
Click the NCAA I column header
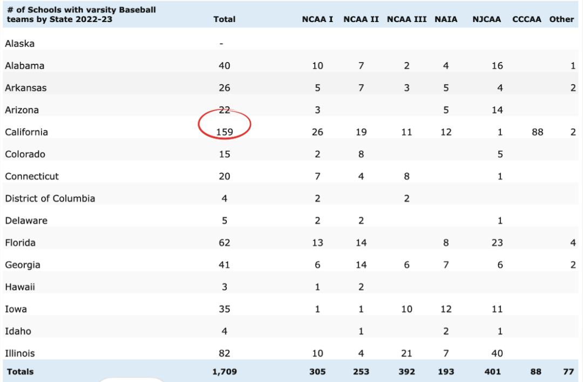point(317,19)
